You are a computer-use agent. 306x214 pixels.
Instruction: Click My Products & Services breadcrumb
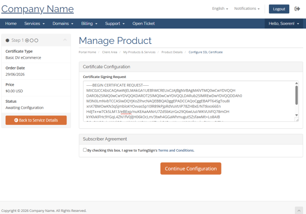click(x=139, y=52)
